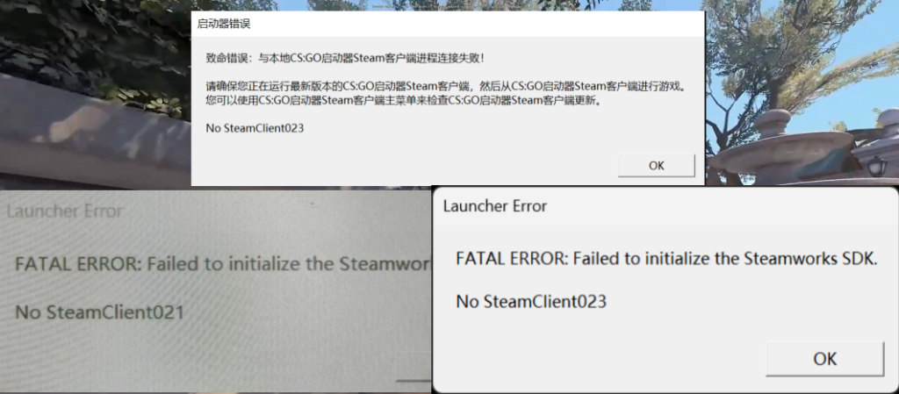Click the full FATAL ERROR Steamworks SDK message

pyautogui.click(x=667, y=259)
